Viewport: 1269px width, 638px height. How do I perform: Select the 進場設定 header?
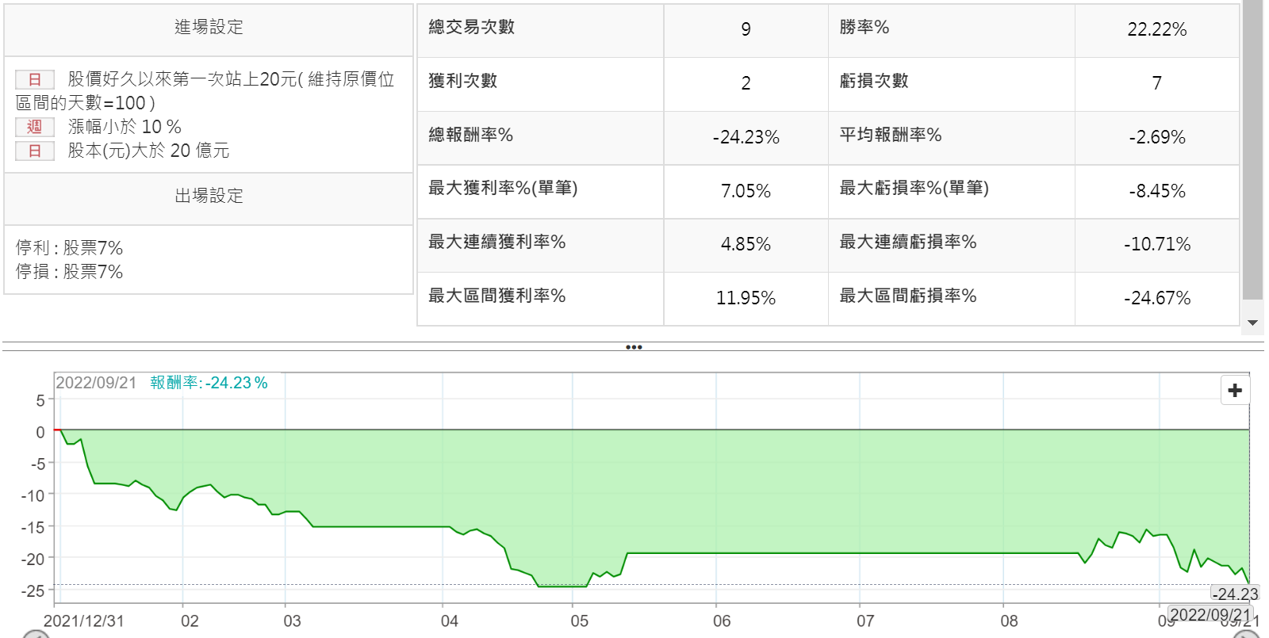[x=209, y=28]
